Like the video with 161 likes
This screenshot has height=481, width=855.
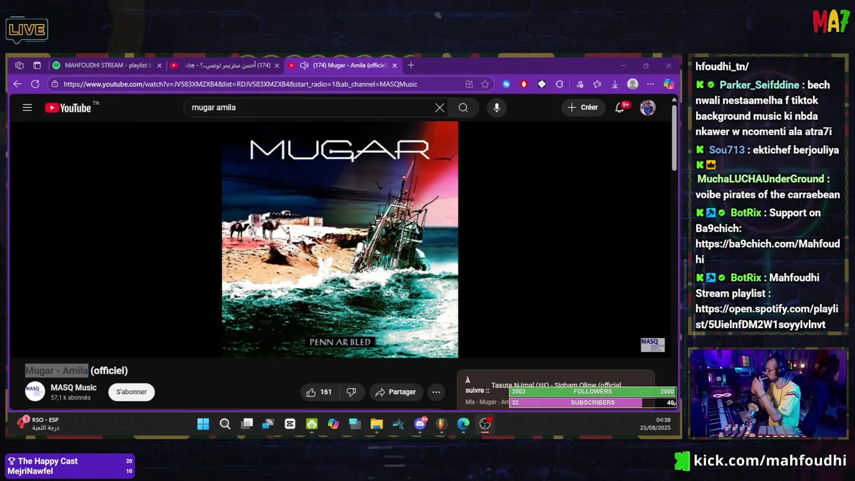pyautogui.click(x=319, y=392)
